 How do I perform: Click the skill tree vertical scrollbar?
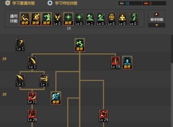coord(172,49)
